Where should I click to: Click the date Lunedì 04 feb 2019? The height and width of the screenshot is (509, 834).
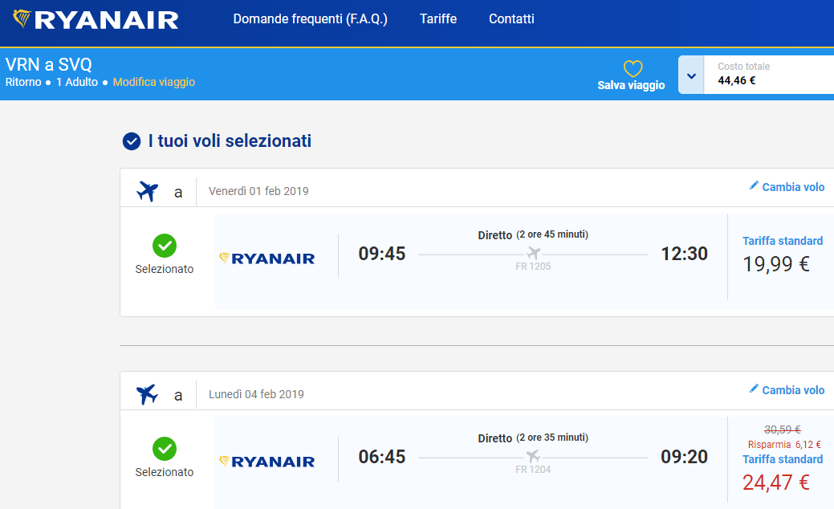click(x=256, y=395)
